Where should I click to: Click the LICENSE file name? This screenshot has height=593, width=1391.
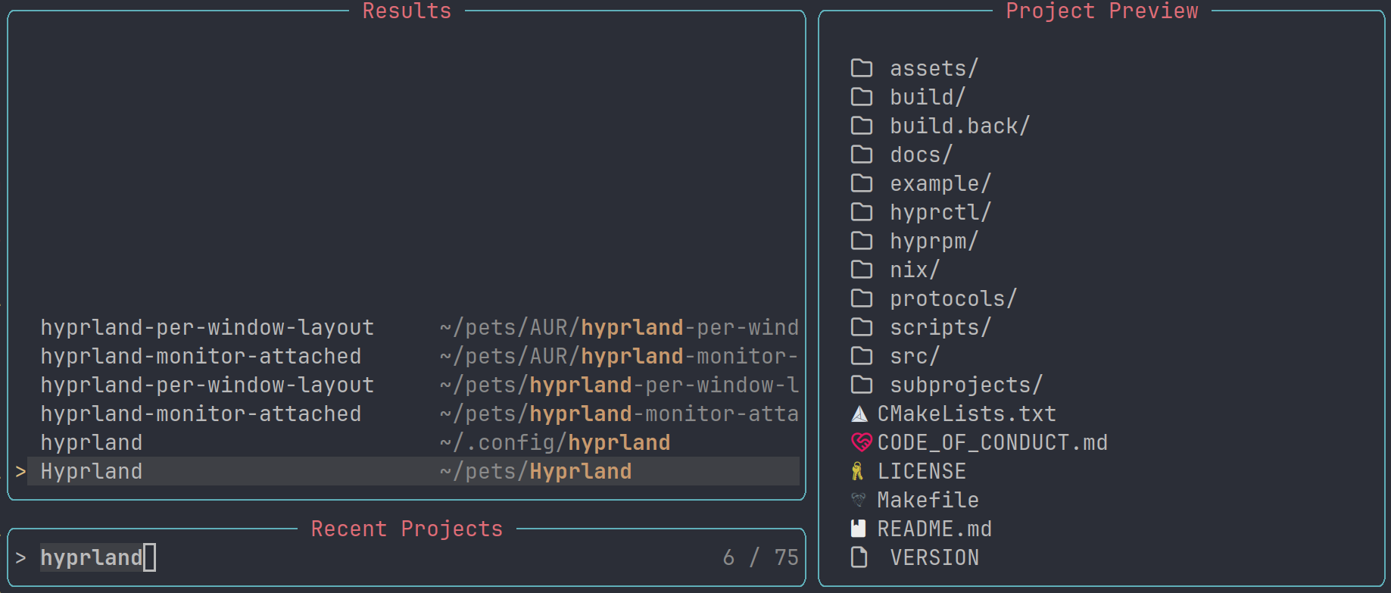point(922,471)
